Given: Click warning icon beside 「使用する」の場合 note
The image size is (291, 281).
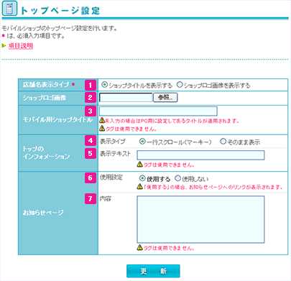Looking at the screenshot, I should click(140, 187).
